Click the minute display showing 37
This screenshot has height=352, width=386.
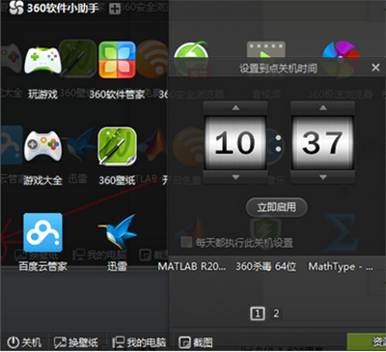tap(322, 143)
